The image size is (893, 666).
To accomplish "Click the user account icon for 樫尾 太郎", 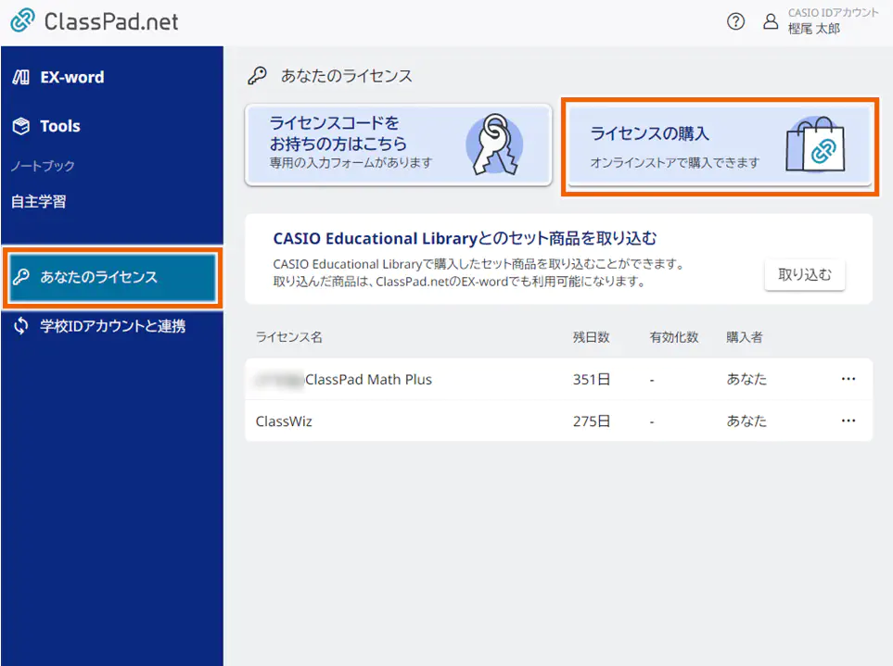I will (771, 20).
